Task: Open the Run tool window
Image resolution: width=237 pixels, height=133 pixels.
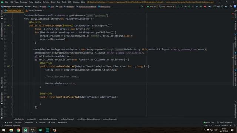Action: point(9,123)
